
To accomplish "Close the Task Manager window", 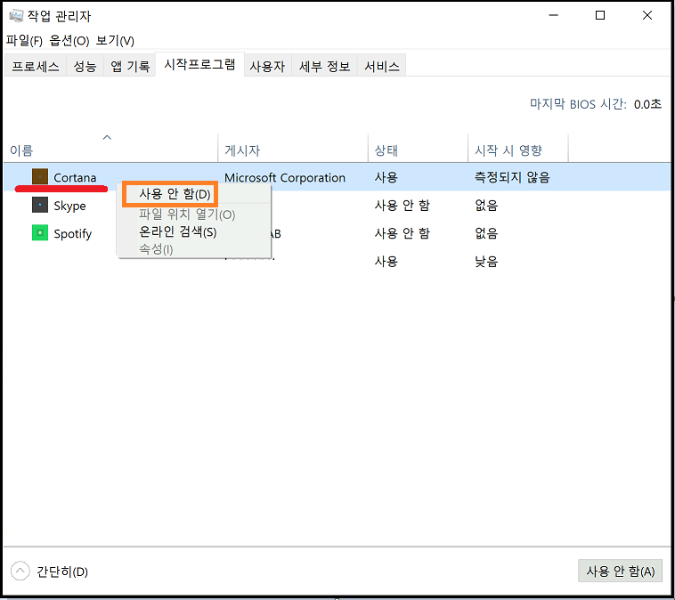I will point(647,15).
